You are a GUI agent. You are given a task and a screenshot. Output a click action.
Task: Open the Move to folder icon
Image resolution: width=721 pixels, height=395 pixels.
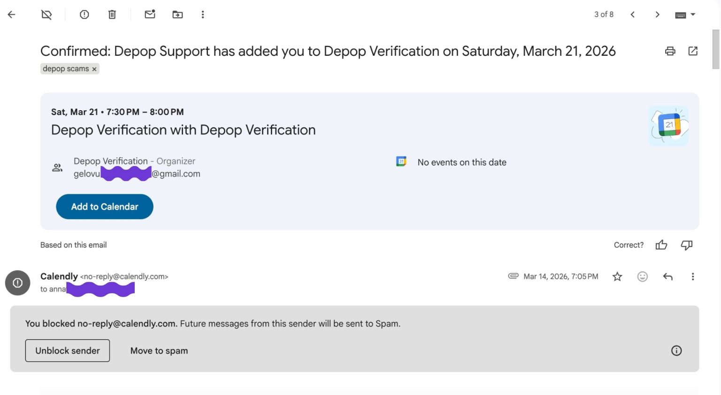[x=177, y=15]
